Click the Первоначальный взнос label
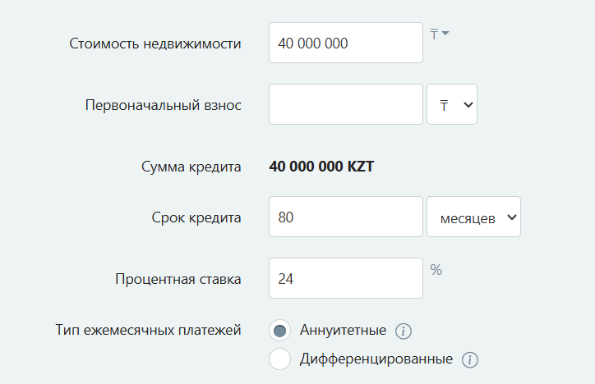The image size is (595, 384). 163,105
